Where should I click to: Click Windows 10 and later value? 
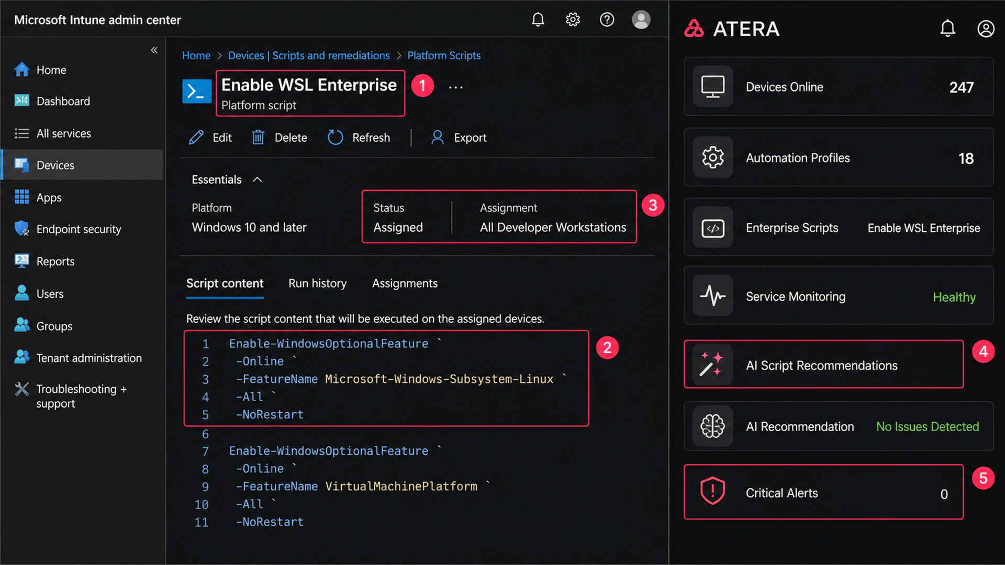[x=249, y=227]
